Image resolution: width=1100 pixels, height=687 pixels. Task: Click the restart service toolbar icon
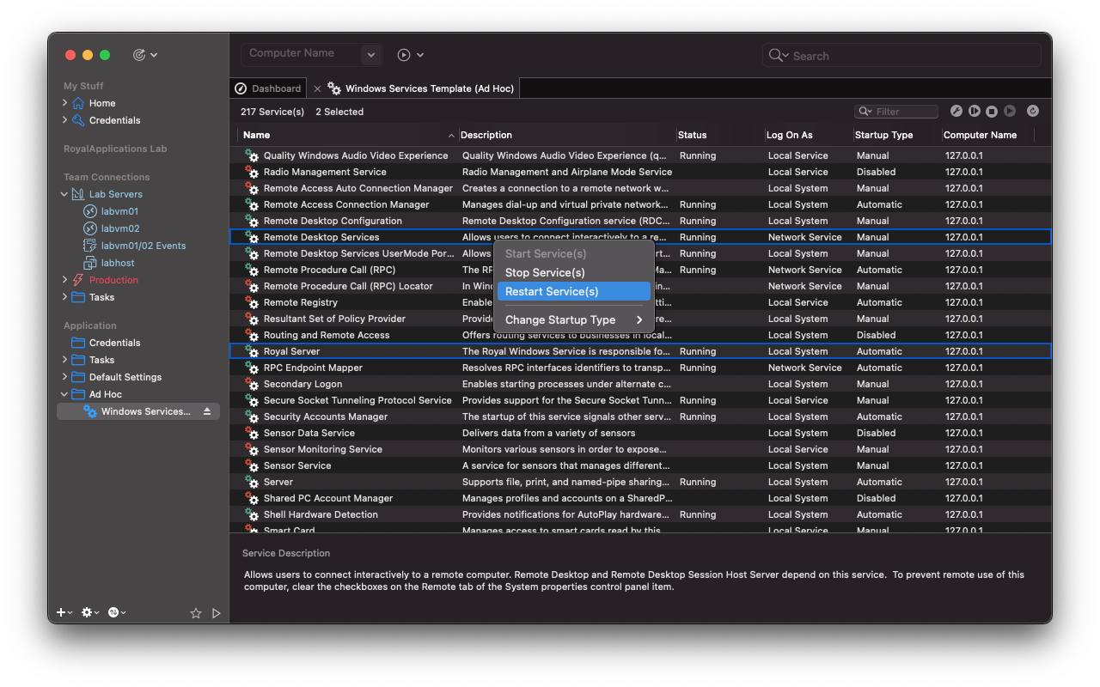[974, 111]
